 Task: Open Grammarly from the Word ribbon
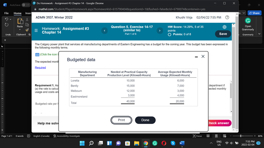click(x=248, y=25)
